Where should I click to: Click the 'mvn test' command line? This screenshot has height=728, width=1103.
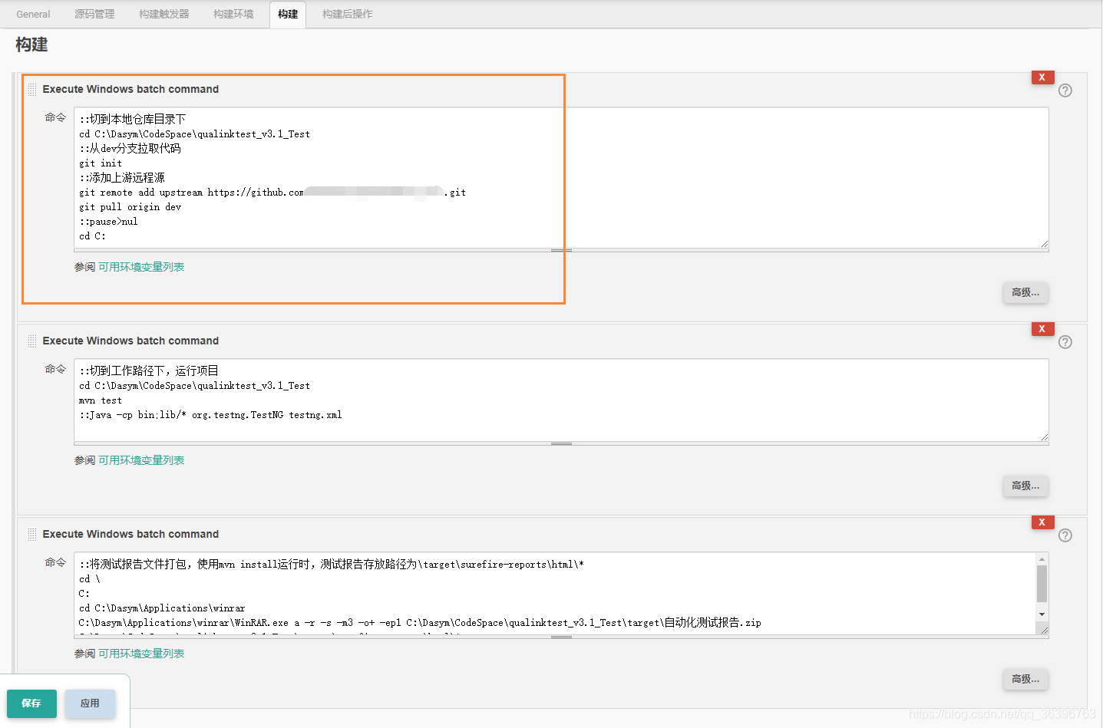click(x=101, y=400)
